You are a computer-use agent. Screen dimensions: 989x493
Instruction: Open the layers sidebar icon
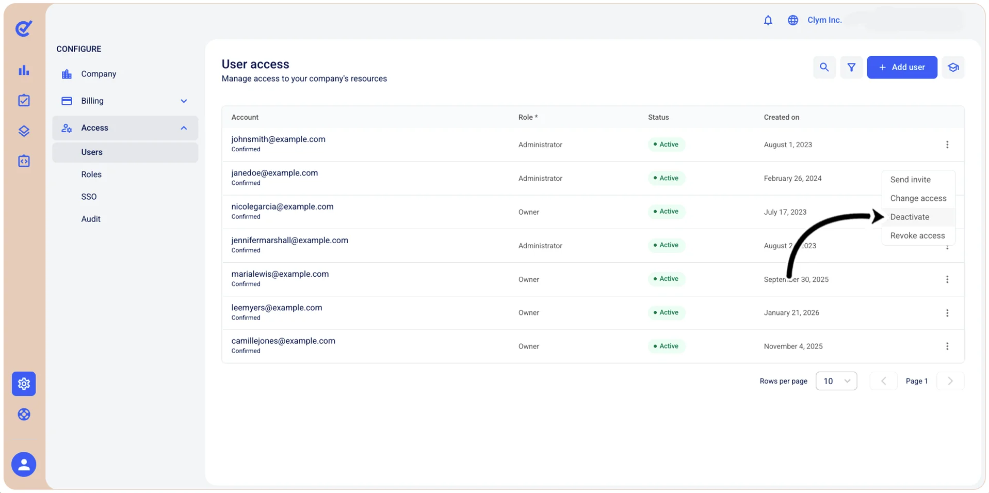click(24, 131)
